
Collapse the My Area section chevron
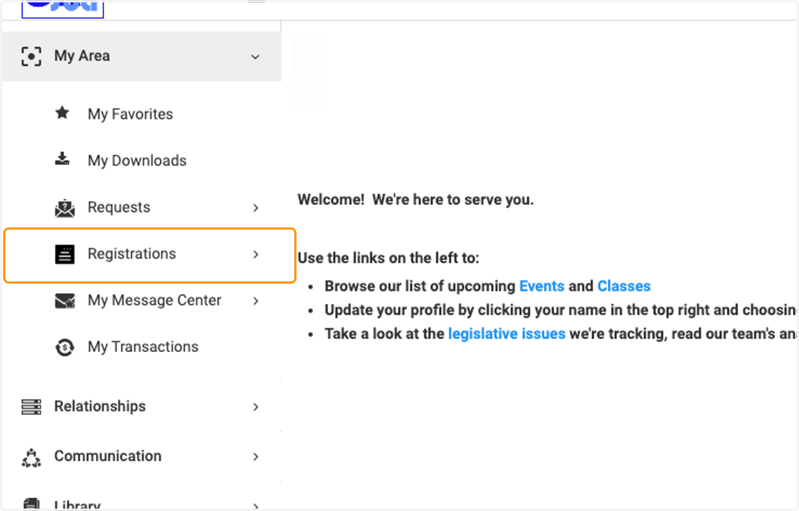click(x=255, y=57)
